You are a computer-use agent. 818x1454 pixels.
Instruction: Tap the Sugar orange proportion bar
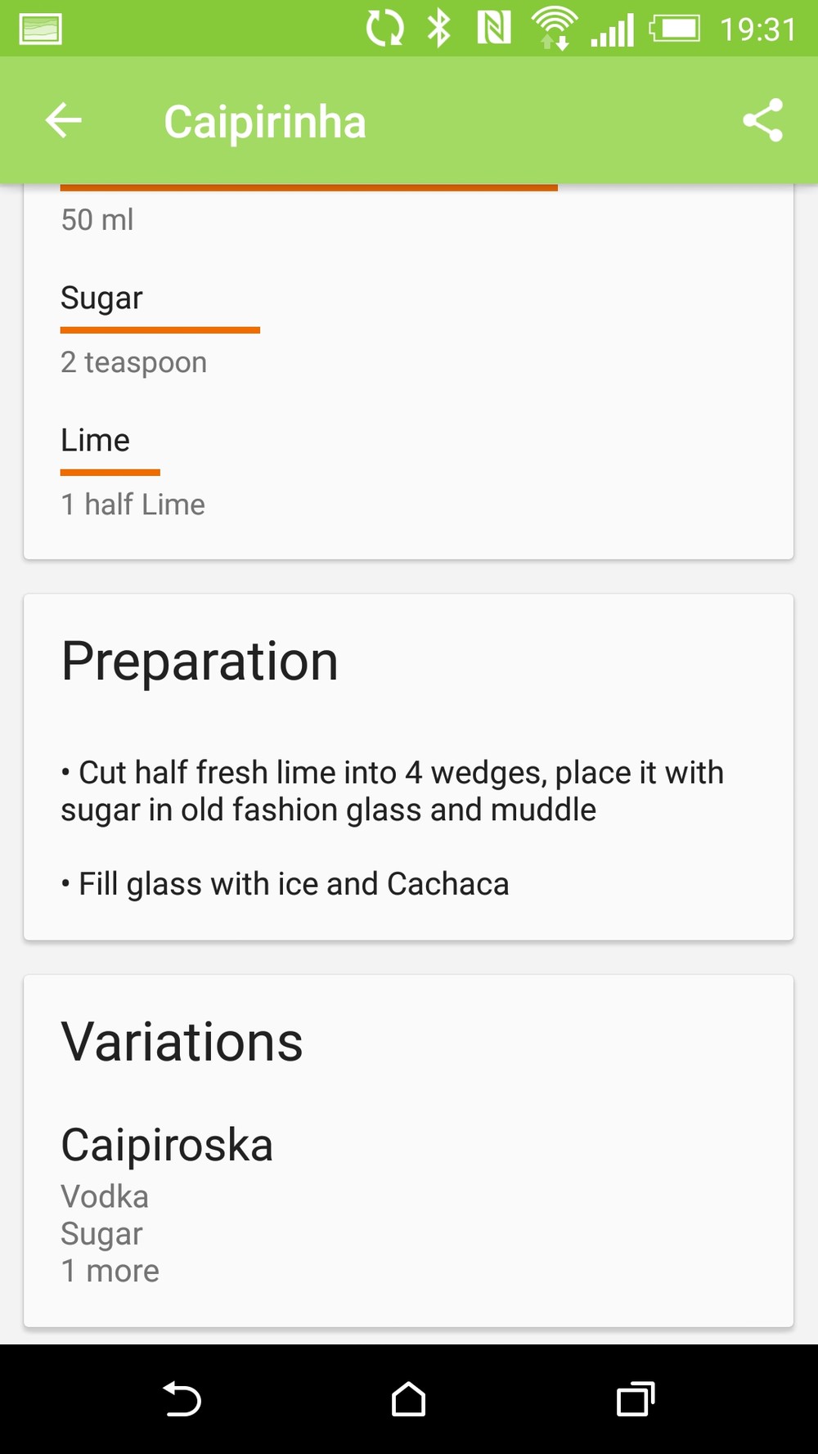tap(160, 330)
